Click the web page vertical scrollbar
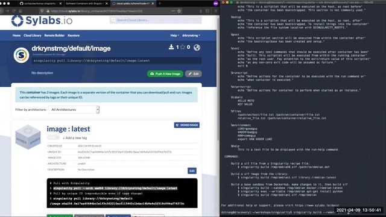Viewport: 386px width, 217px height. 218,79
